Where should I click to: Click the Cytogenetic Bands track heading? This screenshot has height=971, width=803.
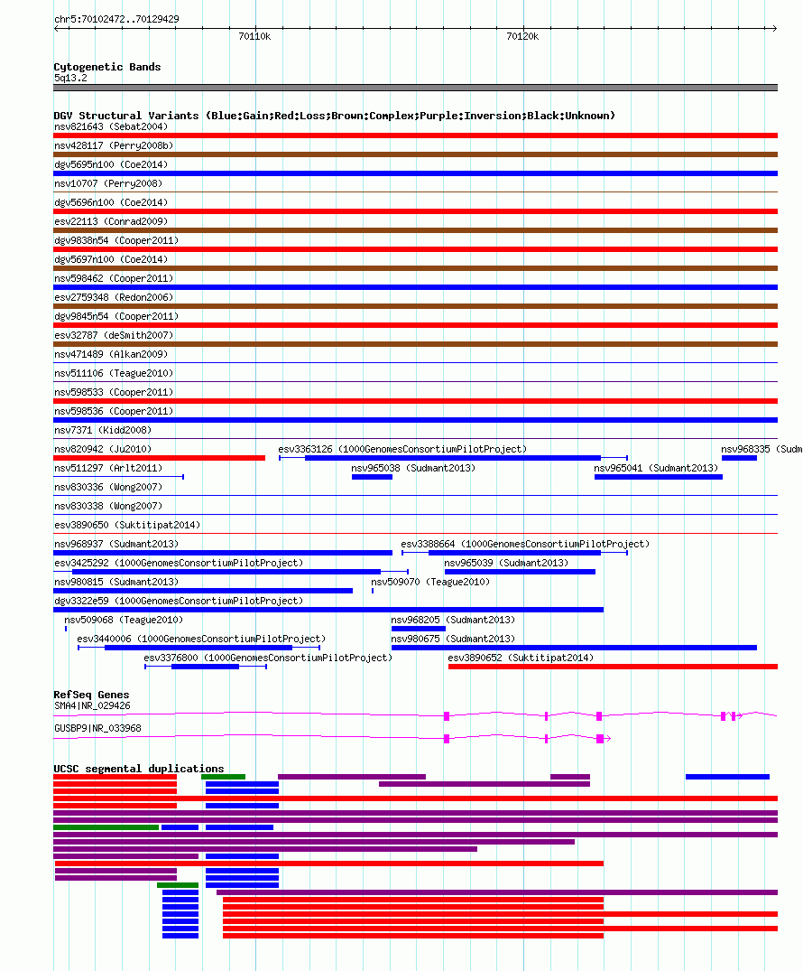coord(107,67)
